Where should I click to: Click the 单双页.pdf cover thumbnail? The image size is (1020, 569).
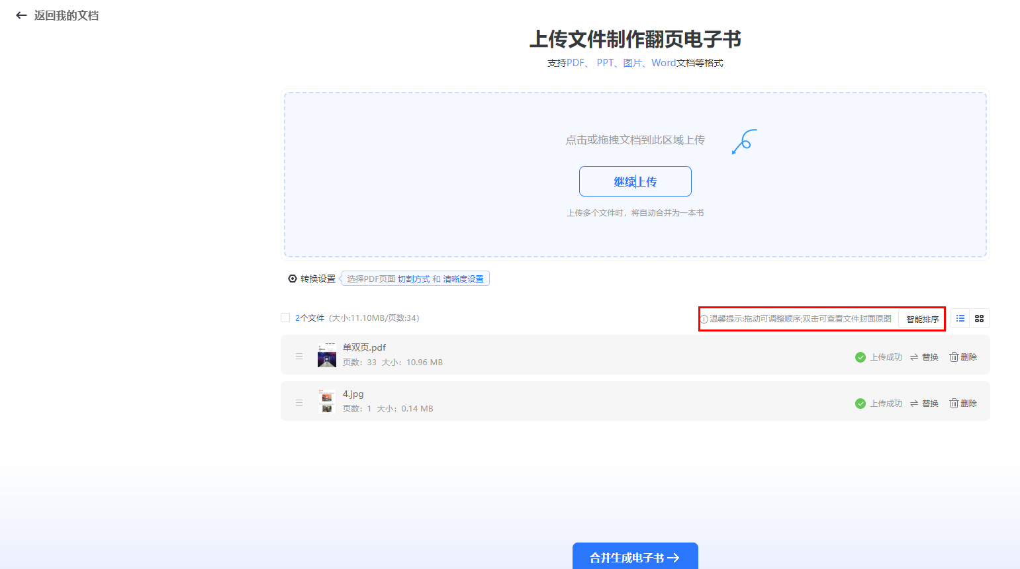[x=327, y=355]
